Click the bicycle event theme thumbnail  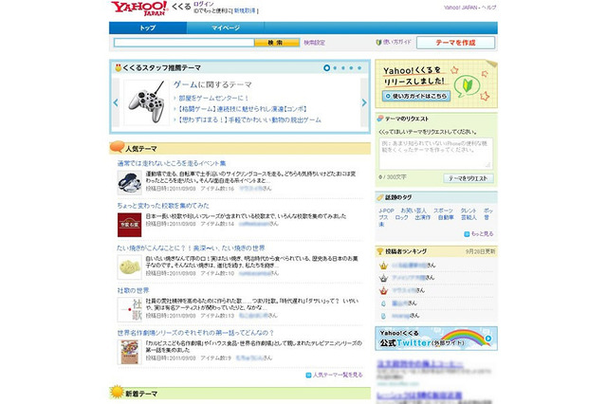point(129,183)
